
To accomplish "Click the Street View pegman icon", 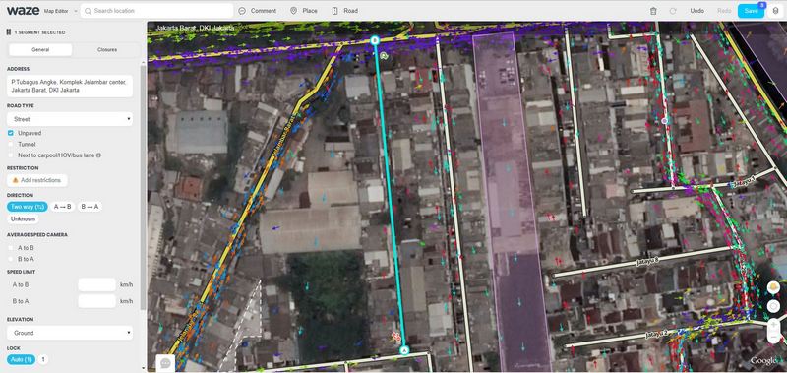I will click(774, 287).
